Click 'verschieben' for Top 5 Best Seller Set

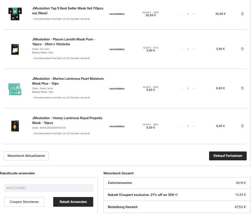[x=117, y=14]
